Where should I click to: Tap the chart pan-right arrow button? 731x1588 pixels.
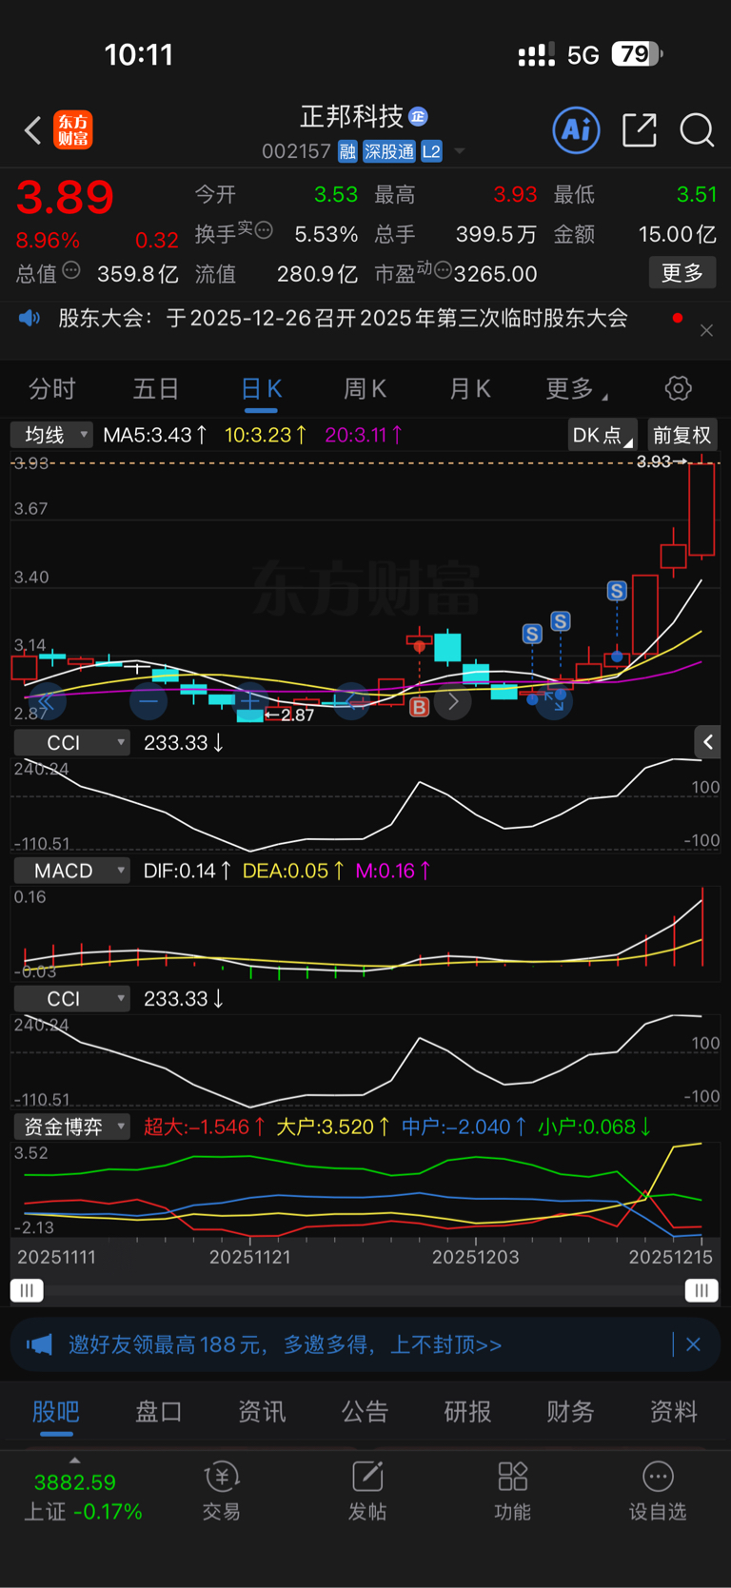tap(453, 702)
